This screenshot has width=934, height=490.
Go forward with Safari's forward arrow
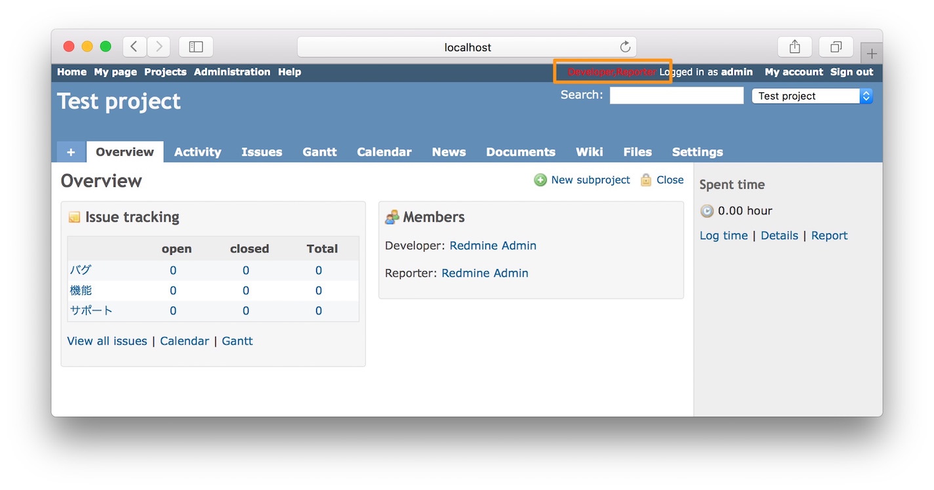click(x=159, y=47)
